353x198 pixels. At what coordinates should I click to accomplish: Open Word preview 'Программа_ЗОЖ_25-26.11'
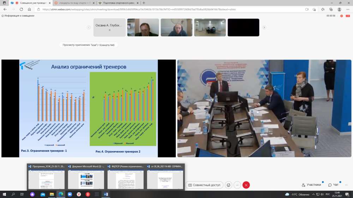point(46,177)
